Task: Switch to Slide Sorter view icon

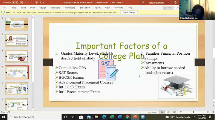Action: tap(168, 112)
